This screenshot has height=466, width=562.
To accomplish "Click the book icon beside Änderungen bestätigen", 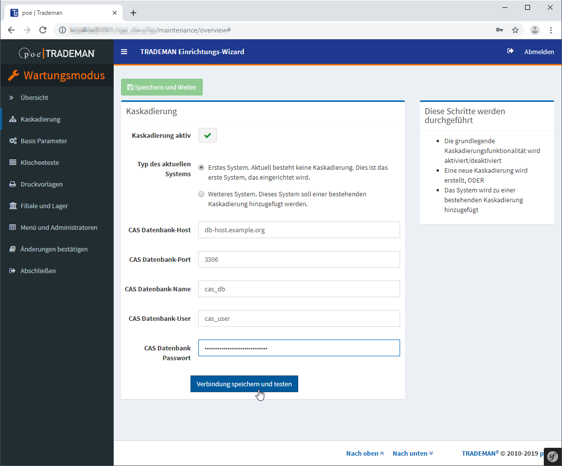I will click(x=12, y=249).
